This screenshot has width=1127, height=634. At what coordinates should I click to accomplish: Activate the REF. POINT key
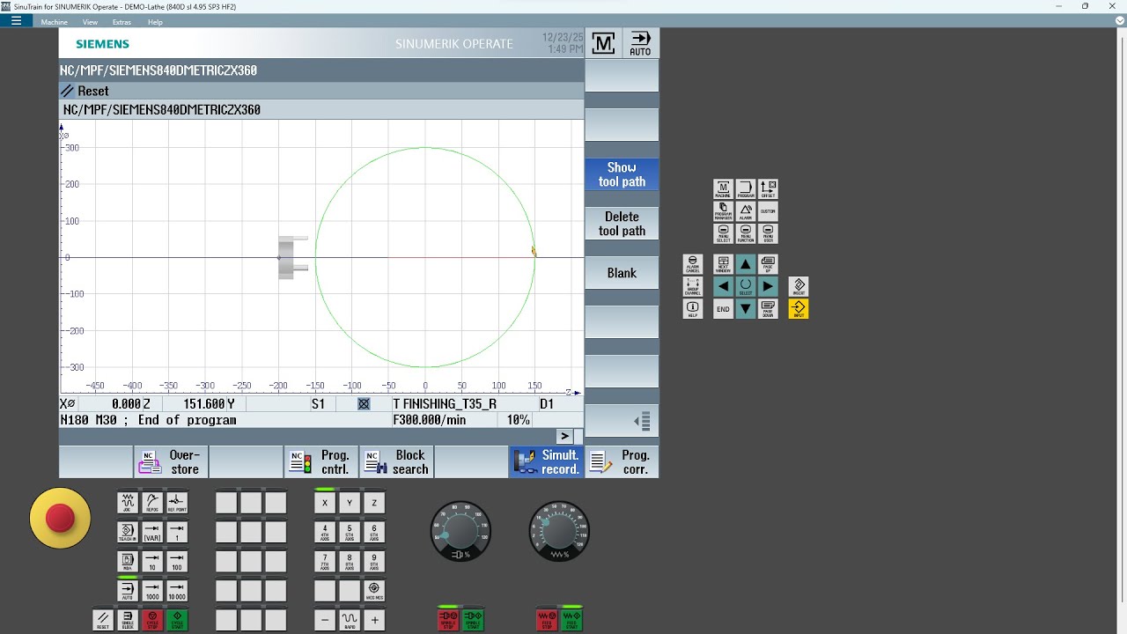[x=177, y=503]
